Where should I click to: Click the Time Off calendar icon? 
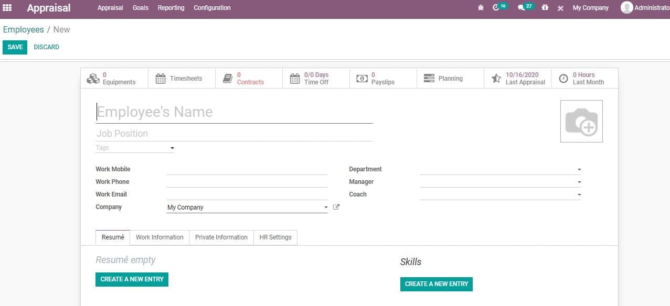click(x=295, y=79)
